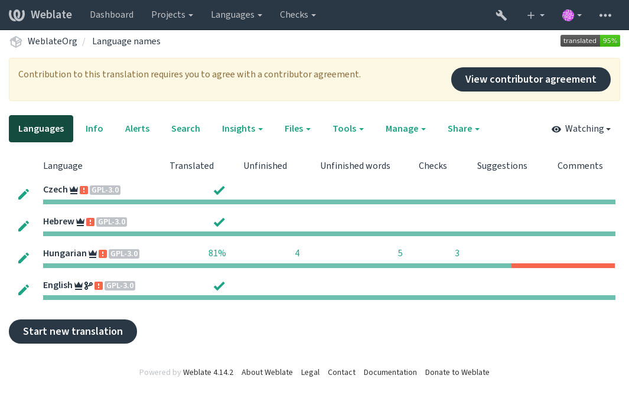The image size is (629, 395).
Task: Click the Hungarian translation progress bar
Action: (x=329, y=266)
